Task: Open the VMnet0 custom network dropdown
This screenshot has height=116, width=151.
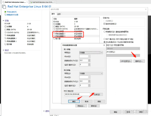Action: pyautogui.click(x=123, y=48)
